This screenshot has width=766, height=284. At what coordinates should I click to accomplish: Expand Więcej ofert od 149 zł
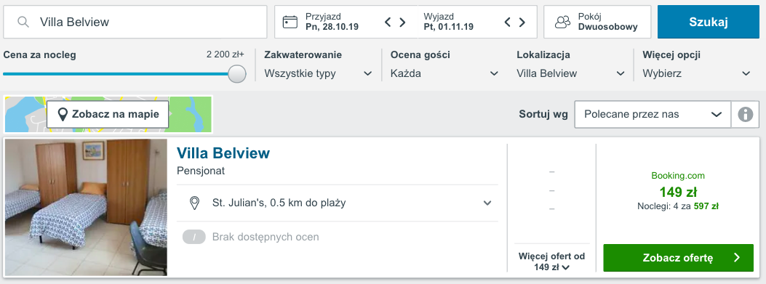point(551,261)
